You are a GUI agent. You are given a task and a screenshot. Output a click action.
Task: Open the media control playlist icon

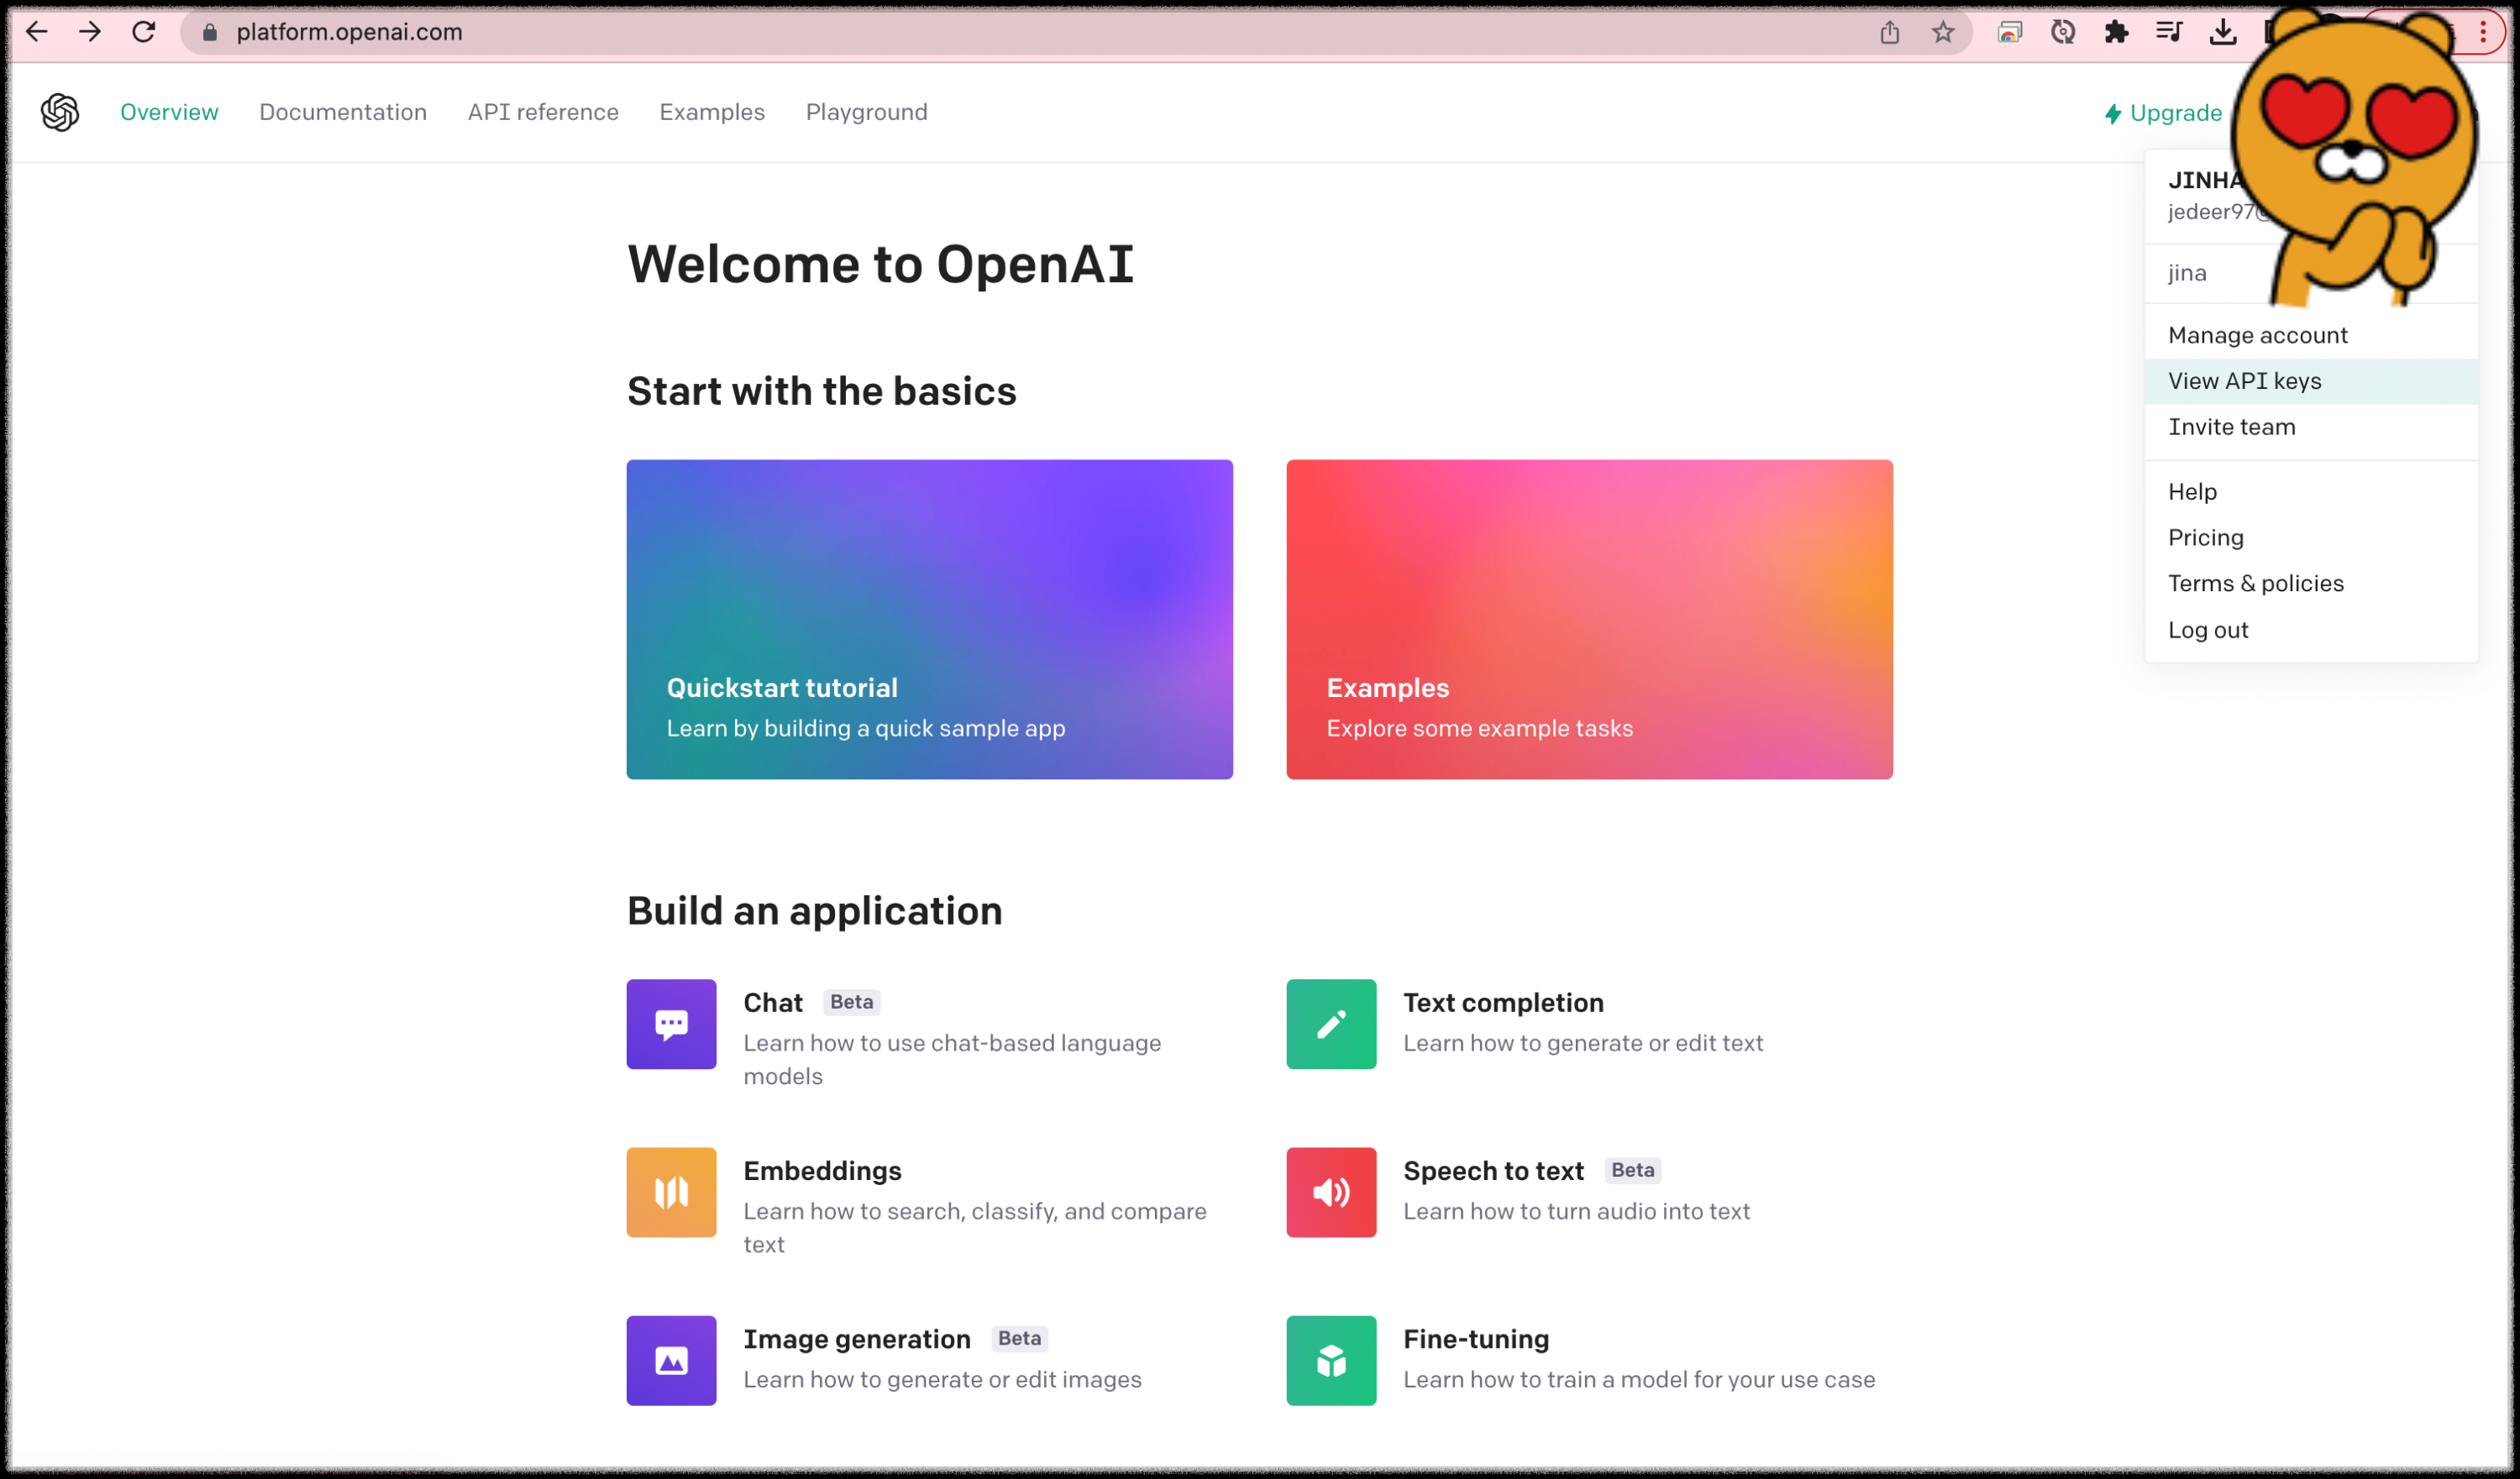pyautogui.click(x=2168, y=32)
